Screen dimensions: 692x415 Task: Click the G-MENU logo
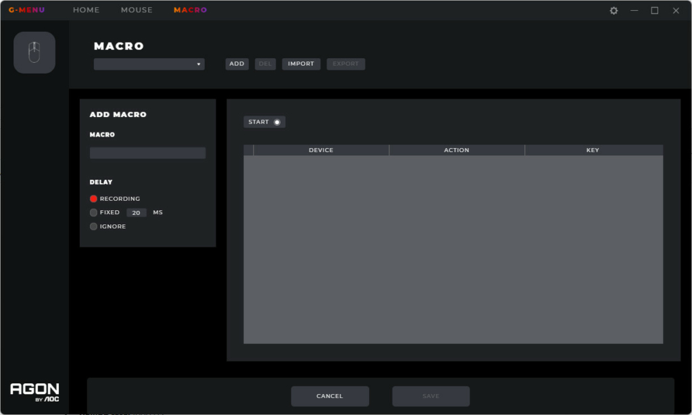pos(26,10)
